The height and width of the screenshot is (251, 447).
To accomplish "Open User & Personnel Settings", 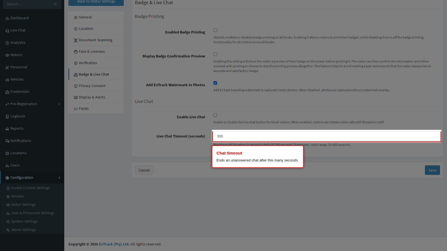I will 32,213.
